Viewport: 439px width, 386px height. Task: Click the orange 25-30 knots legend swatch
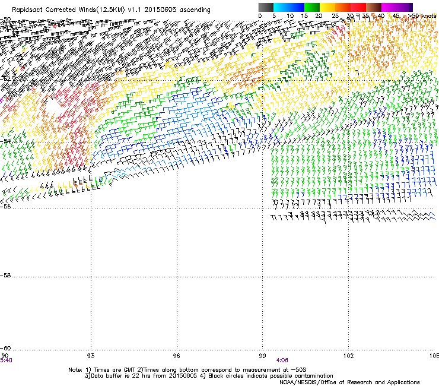click(x=343, y=7)
